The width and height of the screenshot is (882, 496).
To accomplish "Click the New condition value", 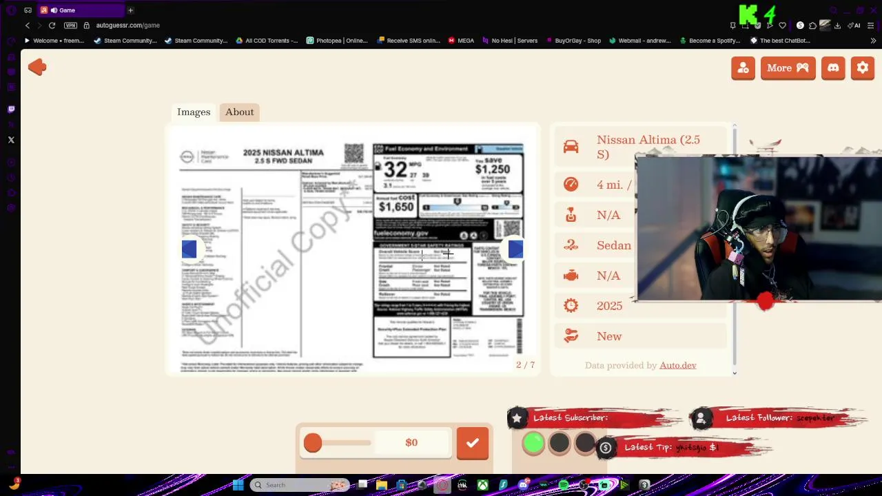I will (609, 336).
